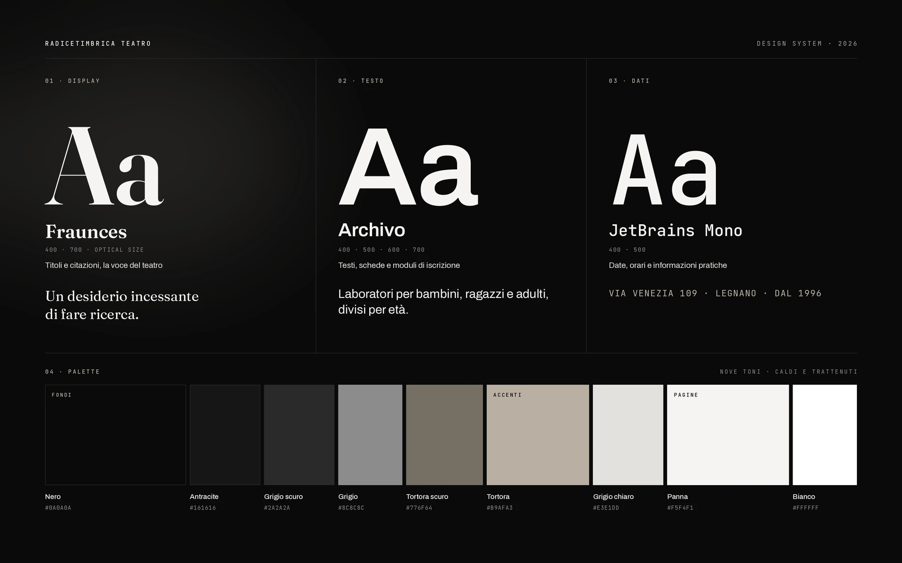Screen dimensions: 902x563
Task: Click the "400 · 500 · 600 · 700" weights
Action: coord(381,250)
